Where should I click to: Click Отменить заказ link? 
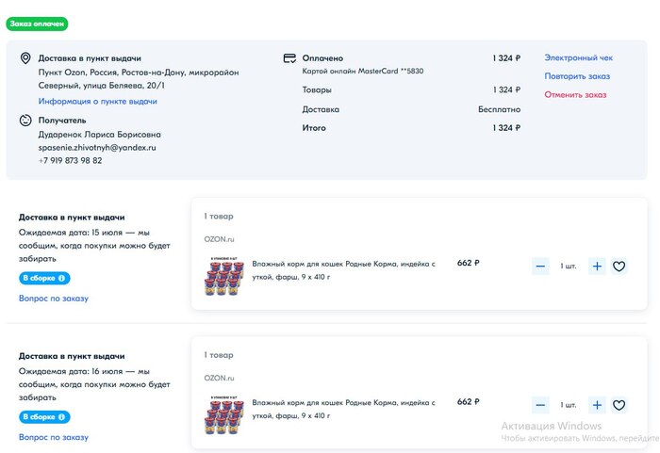tap(575, 94)
